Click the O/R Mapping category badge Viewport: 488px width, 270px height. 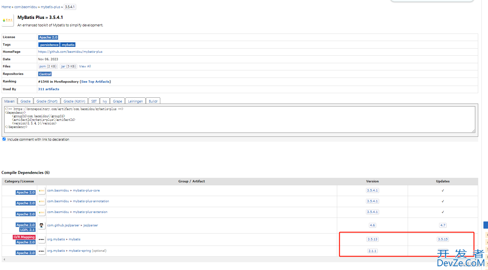24,237
